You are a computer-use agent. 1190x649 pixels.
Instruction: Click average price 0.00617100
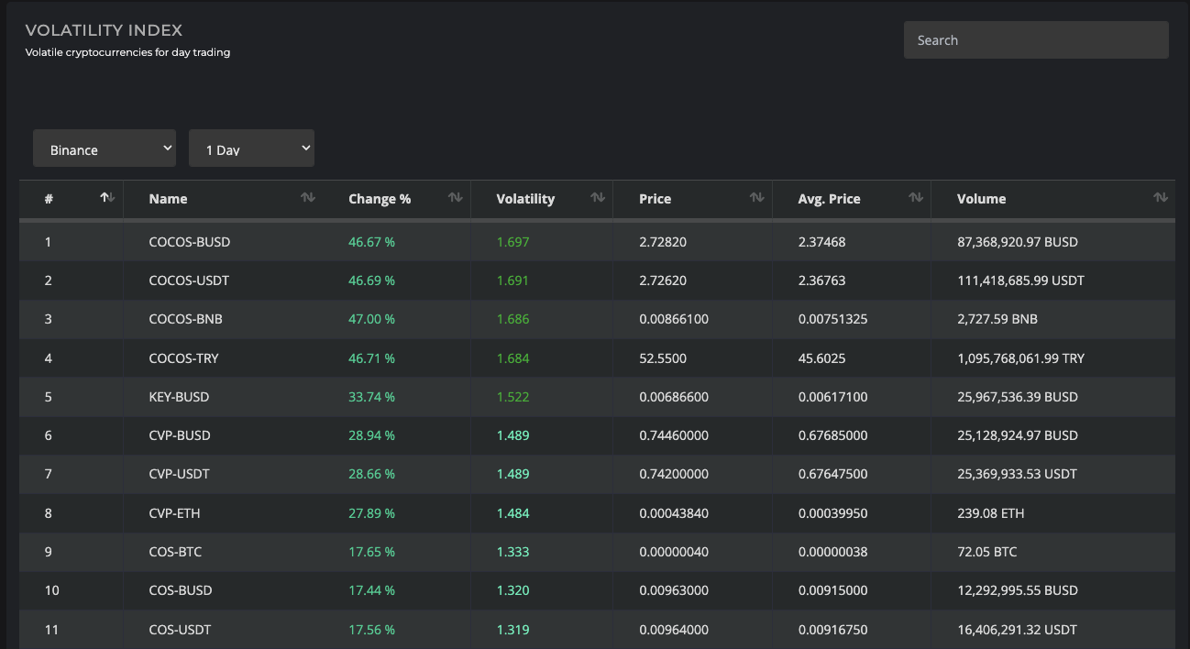(833, 397)
